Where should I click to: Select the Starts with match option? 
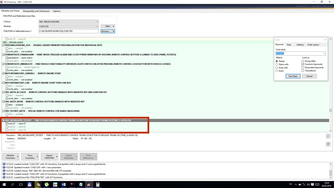(x=277, y=64)
